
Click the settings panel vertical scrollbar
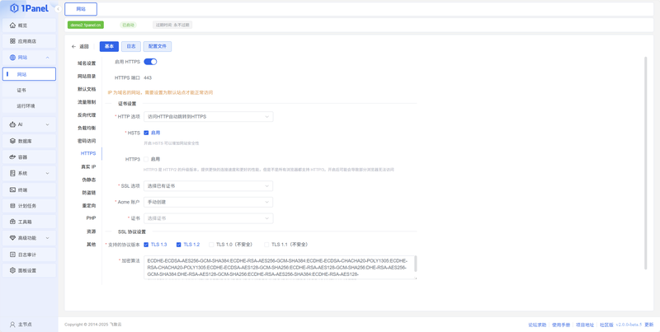coord(645,163)
